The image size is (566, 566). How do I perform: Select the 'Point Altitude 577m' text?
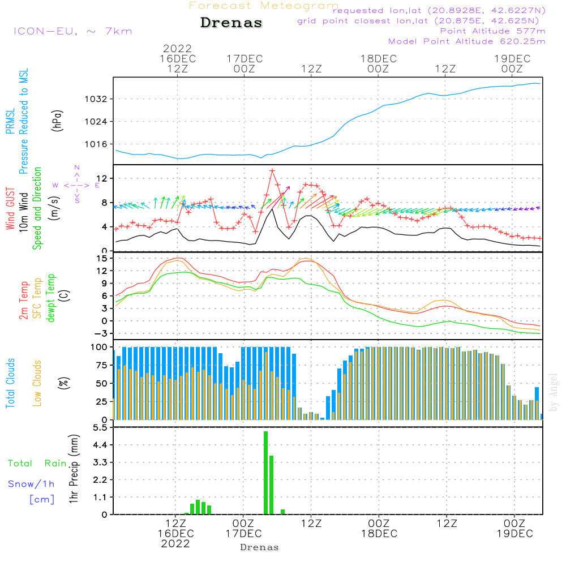[x=493, y=31]
